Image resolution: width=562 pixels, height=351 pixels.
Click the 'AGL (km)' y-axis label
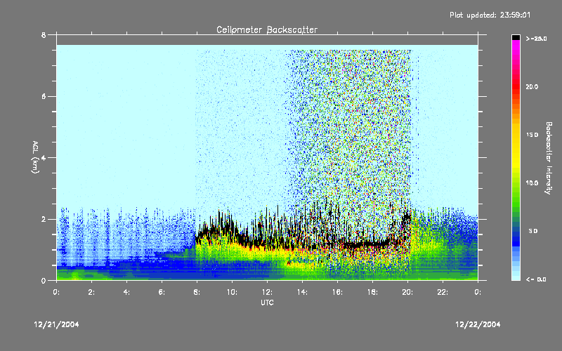(35, 157)
